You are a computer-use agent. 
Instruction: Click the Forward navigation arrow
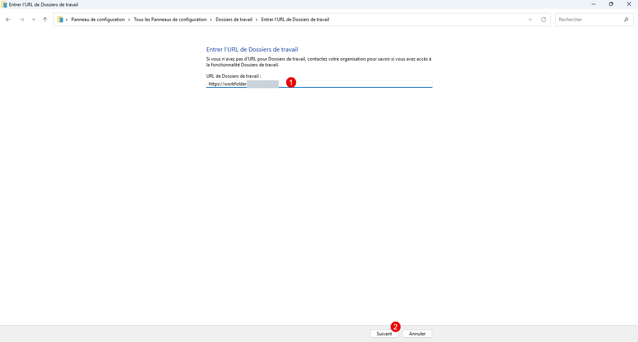pyautogui.click(x=22, y=20)
